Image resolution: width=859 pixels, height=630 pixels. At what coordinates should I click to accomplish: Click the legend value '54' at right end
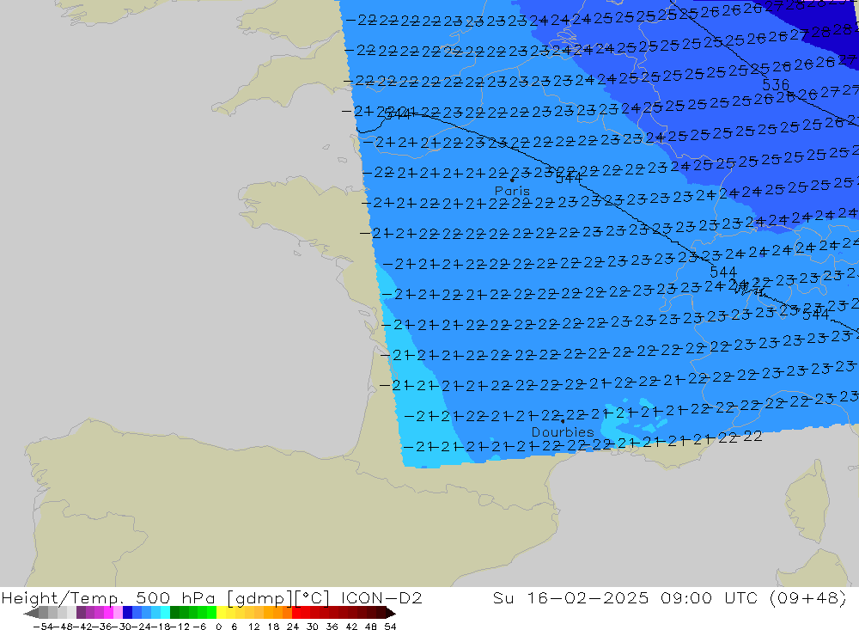(x=390, y=627)
